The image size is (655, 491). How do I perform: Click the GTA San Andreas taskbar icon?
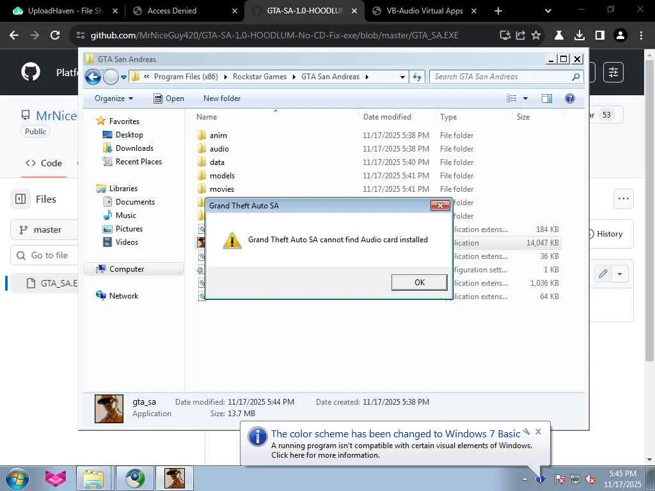click(x=174, y=478)
